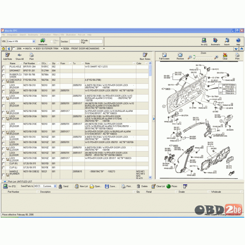Open Send Parts to MDCS dropdown
Viewport: 245px width, 245px height.
[55, 186]
